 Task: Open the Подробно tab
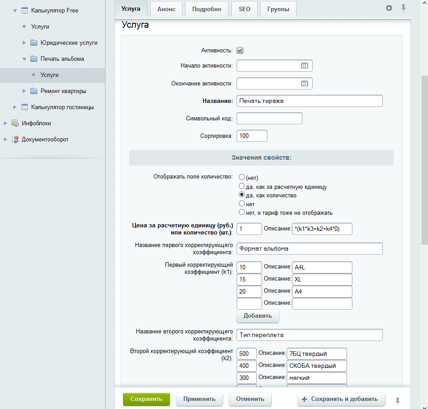207,9
